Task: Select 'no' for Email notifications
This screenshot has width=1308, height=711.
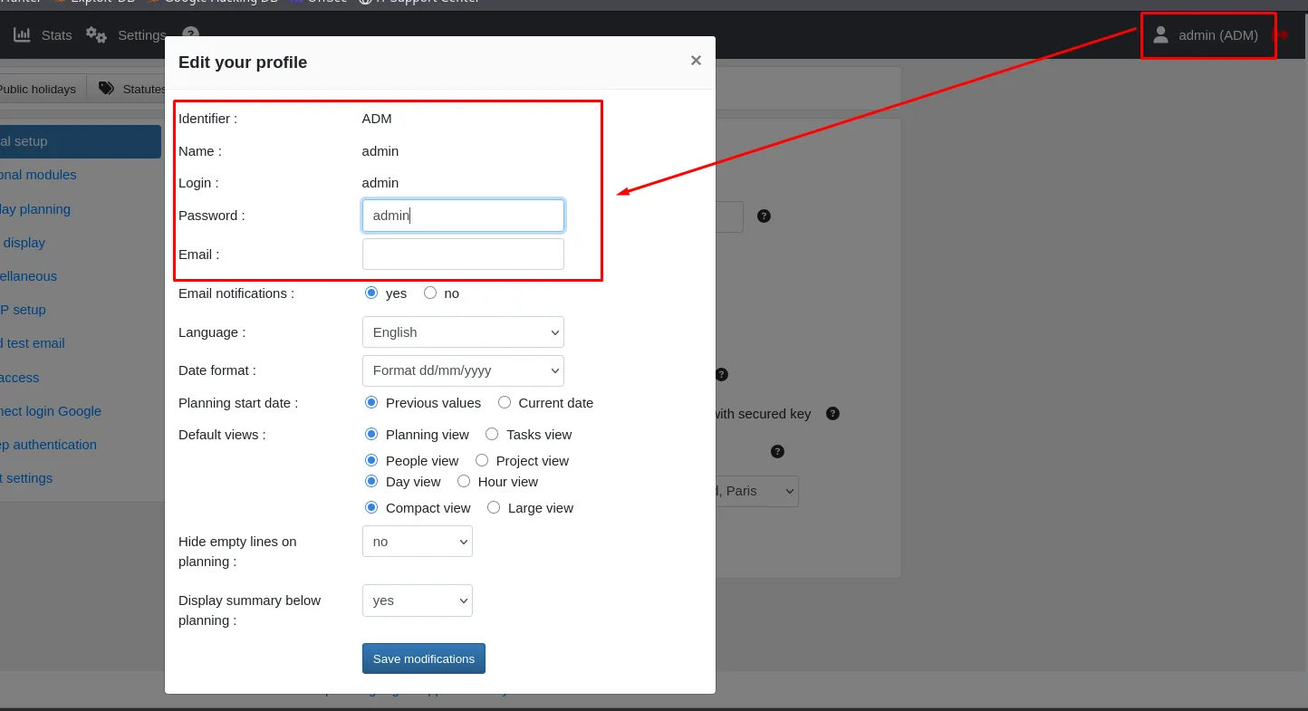Action: [x=430, y=293]
